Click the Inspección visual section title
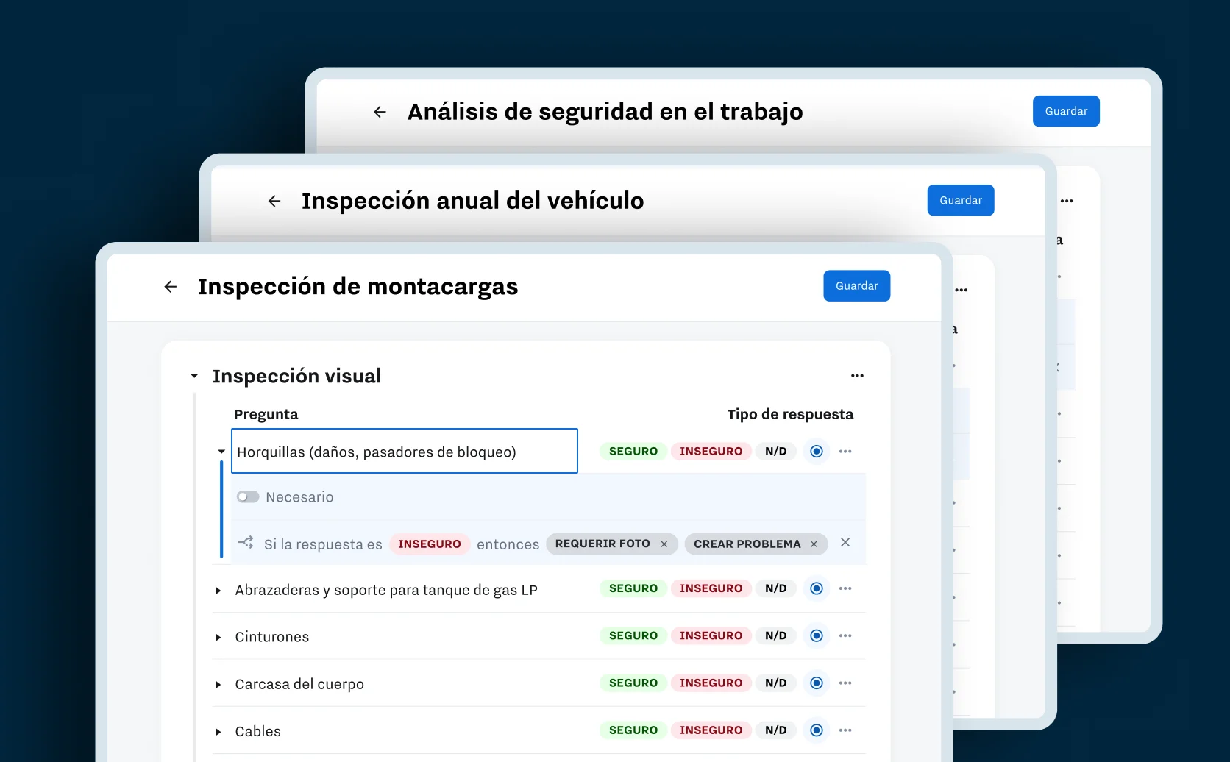Viewport: 1230px width, 762px height. 296,376
